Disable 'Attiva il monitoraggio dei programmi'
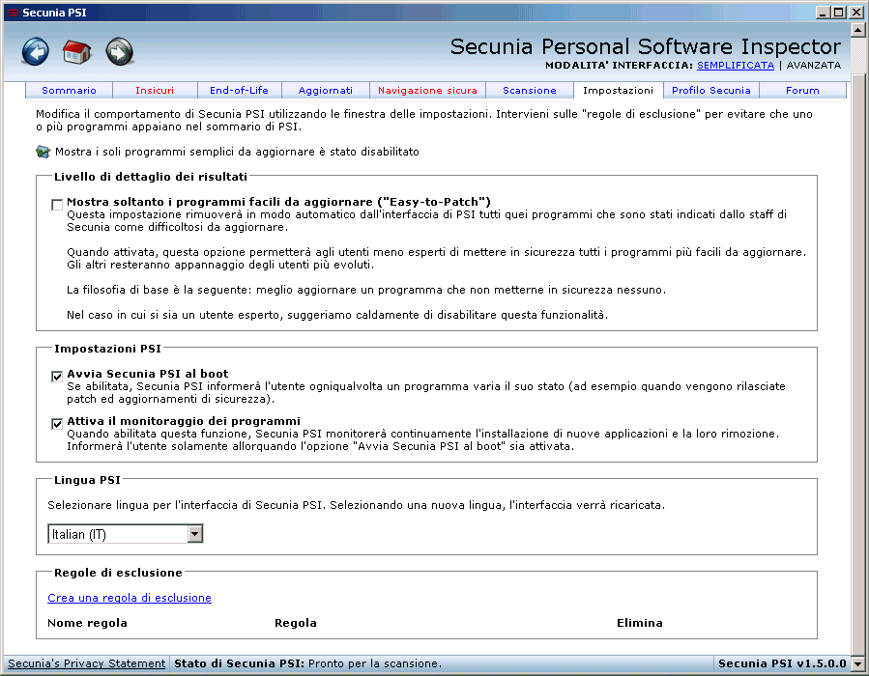Screen dimensions: 869x676 (56, 424)
